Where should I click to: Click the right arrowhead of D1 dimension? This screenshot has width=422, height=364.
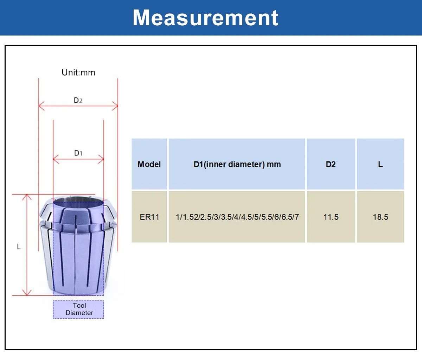pyautogui.click(x=101, y=159)
